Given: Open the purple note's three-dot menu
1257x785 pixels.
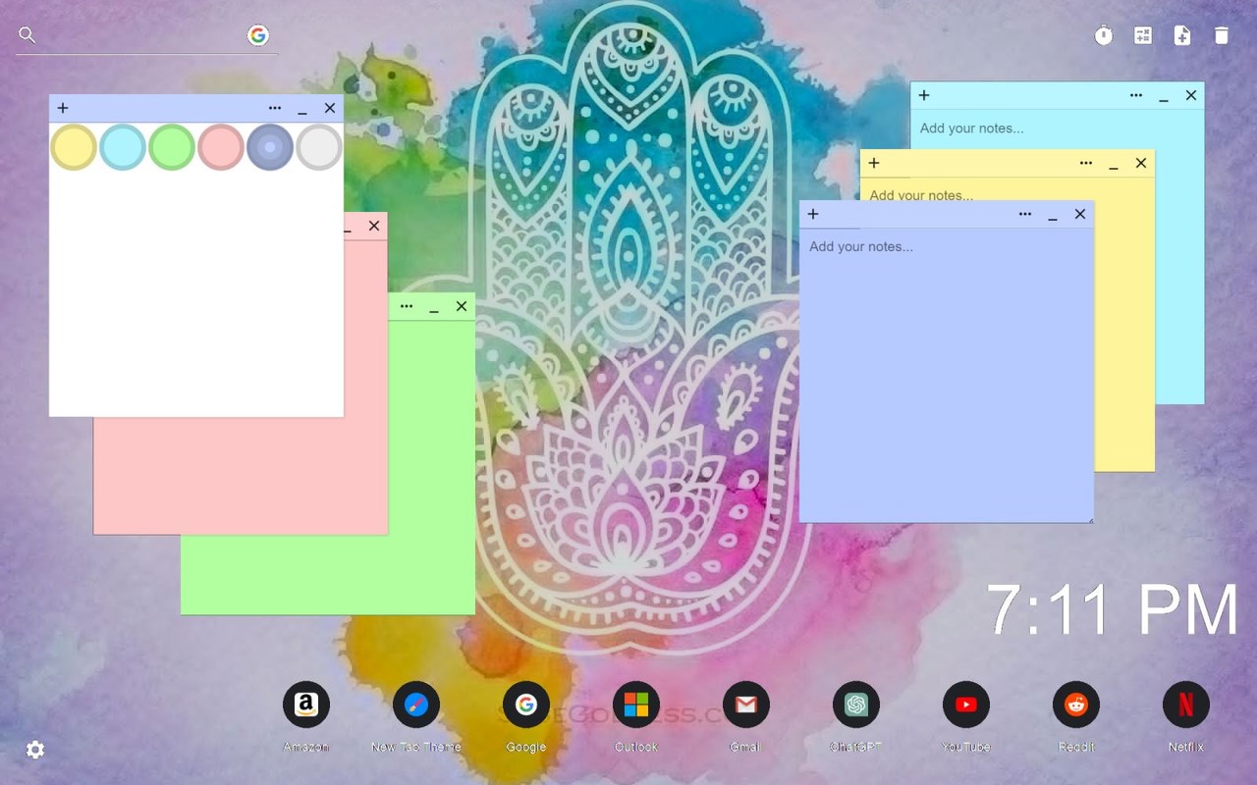Looking at the screenshot, I should click(1025, 214).
